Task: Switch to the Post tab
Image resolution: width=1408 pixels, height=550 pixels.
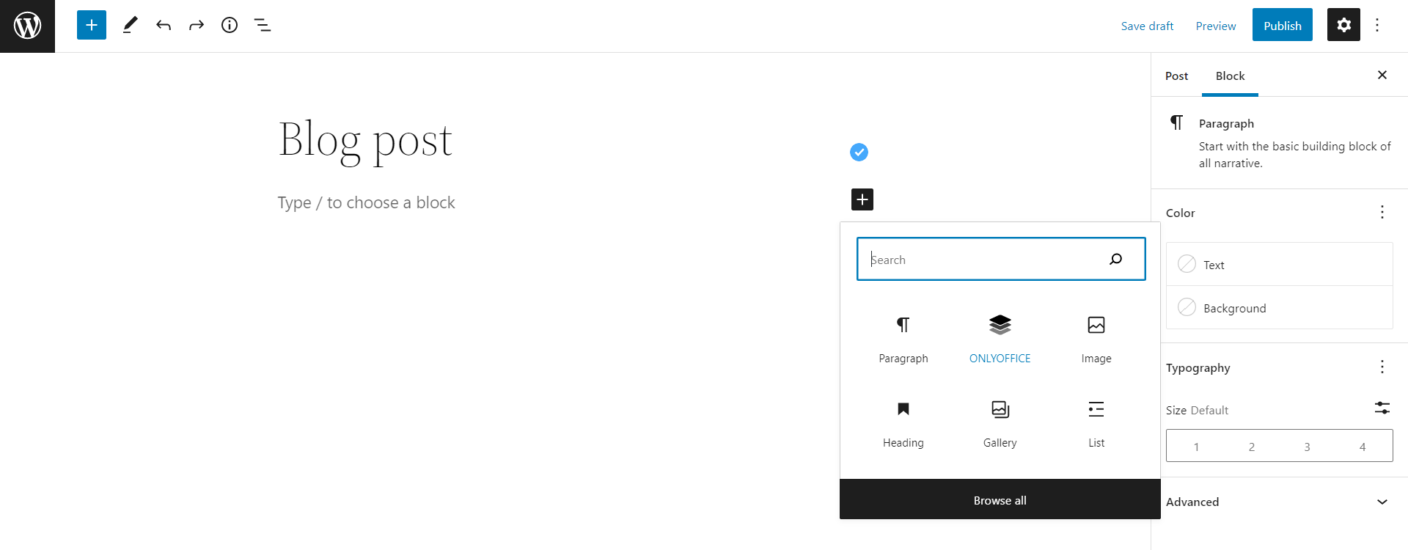Action: (x=1176, y=76)
